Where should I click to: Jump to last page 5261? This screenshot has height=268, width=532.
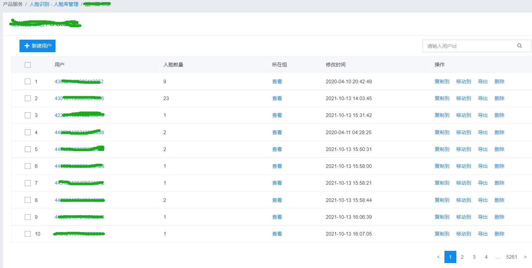click(x=512, y=257)
